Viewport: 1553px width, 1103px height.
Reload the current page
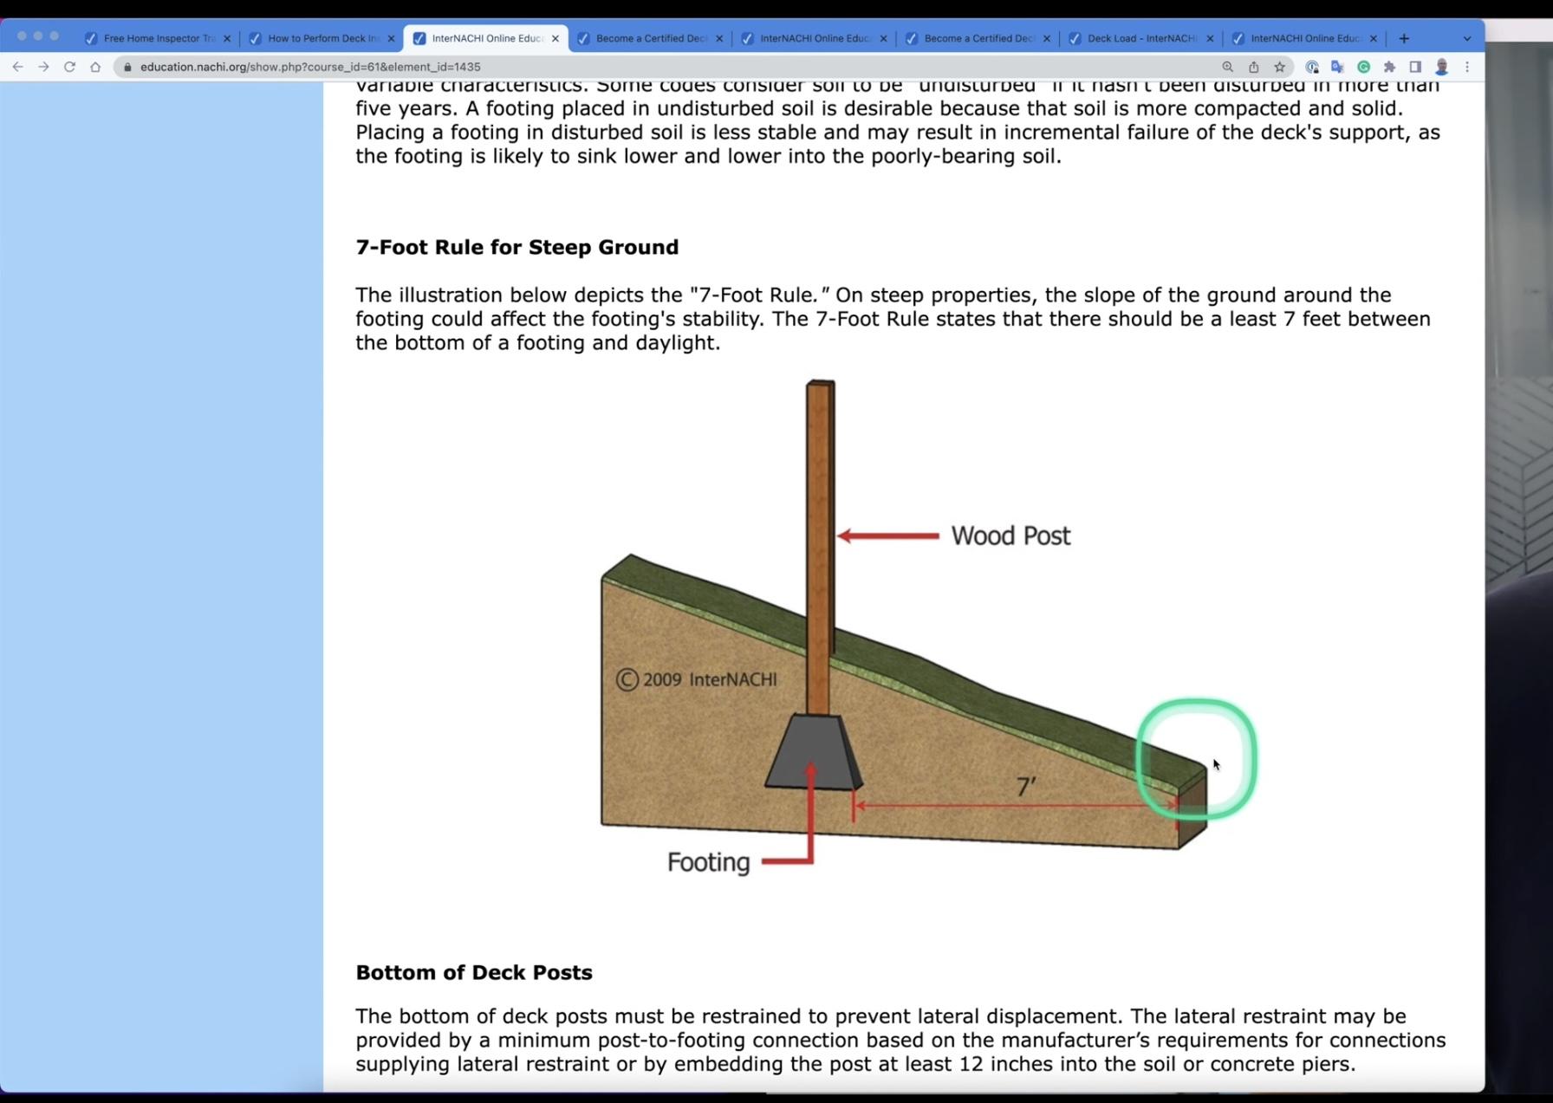click(x=69, y=67)
